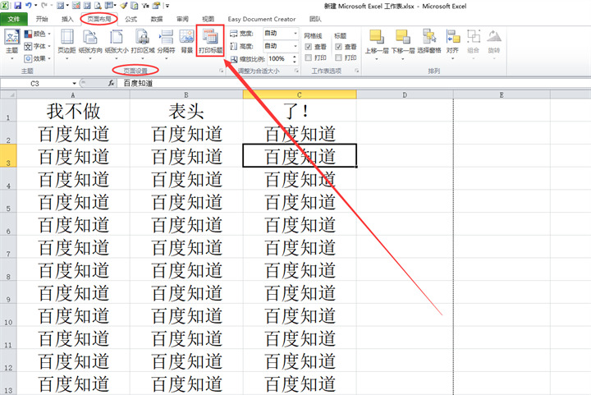Screen dimensions: 591x395
Task: Select cell B1 containing 表头
Action: tap(186, 110)
